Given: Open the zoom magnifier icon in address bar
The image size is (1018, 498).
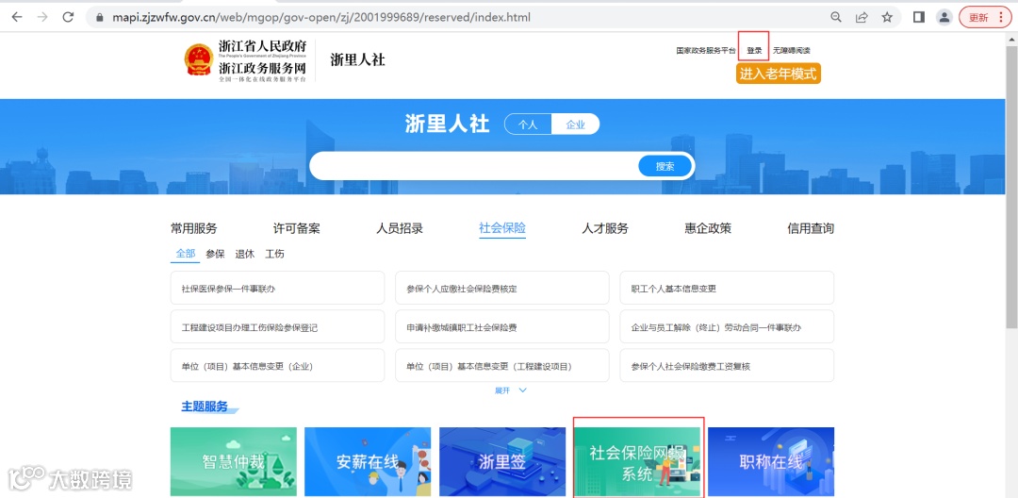Looking at the screenshot, I should click(x=836, y=18).
